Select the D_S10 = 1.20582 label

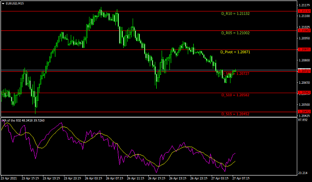pos(236,95)
